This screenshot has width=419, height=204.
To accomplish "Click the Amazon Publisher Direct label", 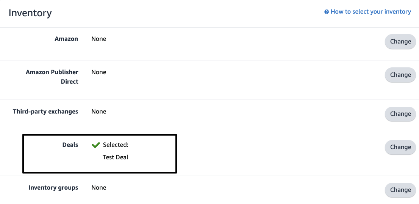I will (52, 77).
